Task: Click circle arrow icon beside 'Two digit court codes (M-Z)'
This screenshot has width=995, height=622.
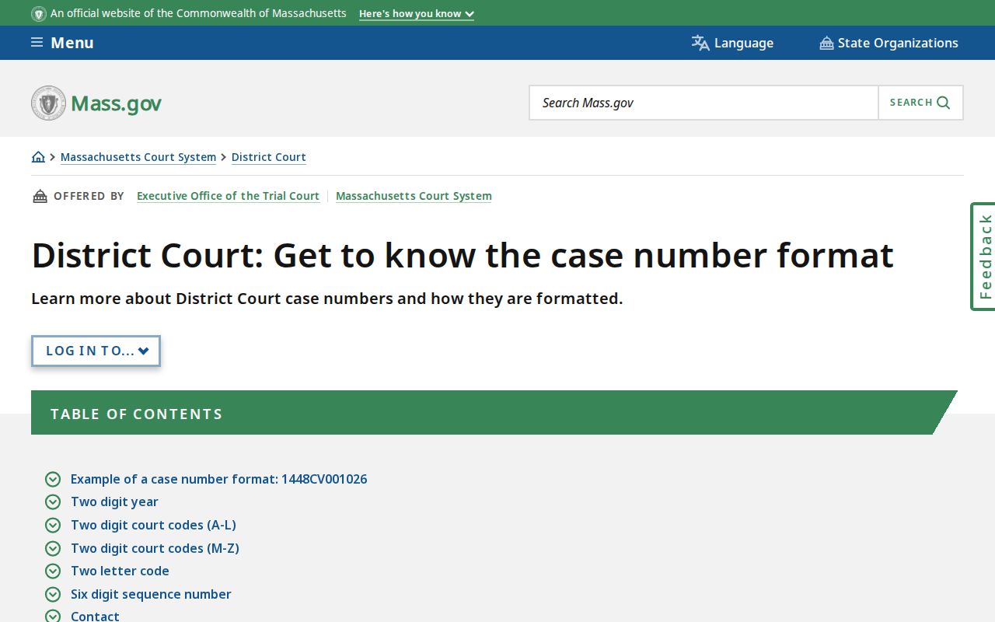Action: pyautogui.click(x=53, y=548)
